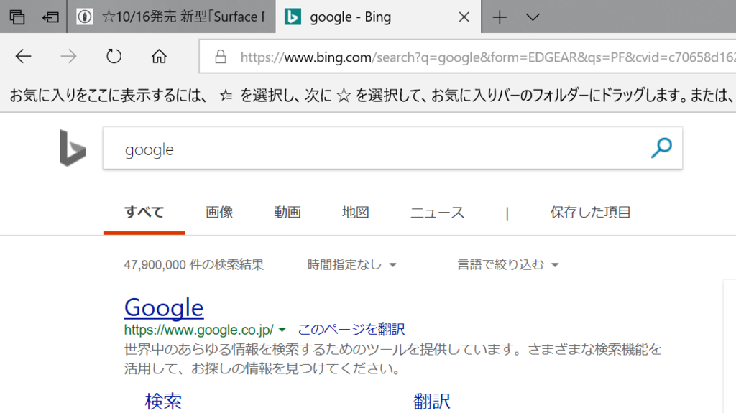The width and height of the screenshot is (736, 413).
Task: Expand arrow next to google.co.jp URL
Action: (282, 330)
